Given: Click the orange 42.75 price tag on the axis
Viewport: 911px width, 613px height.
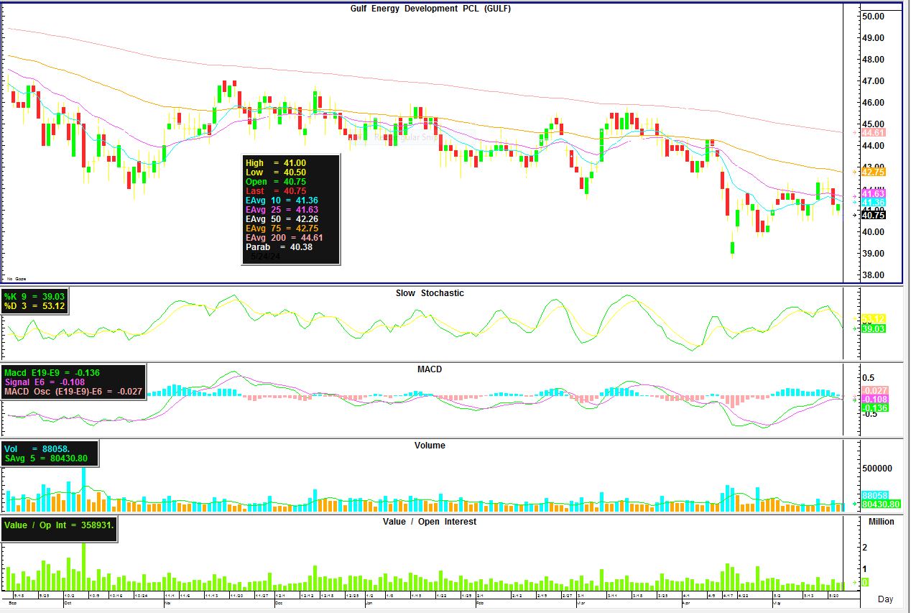Looking at the screenshot, I should tap(873, 172).
